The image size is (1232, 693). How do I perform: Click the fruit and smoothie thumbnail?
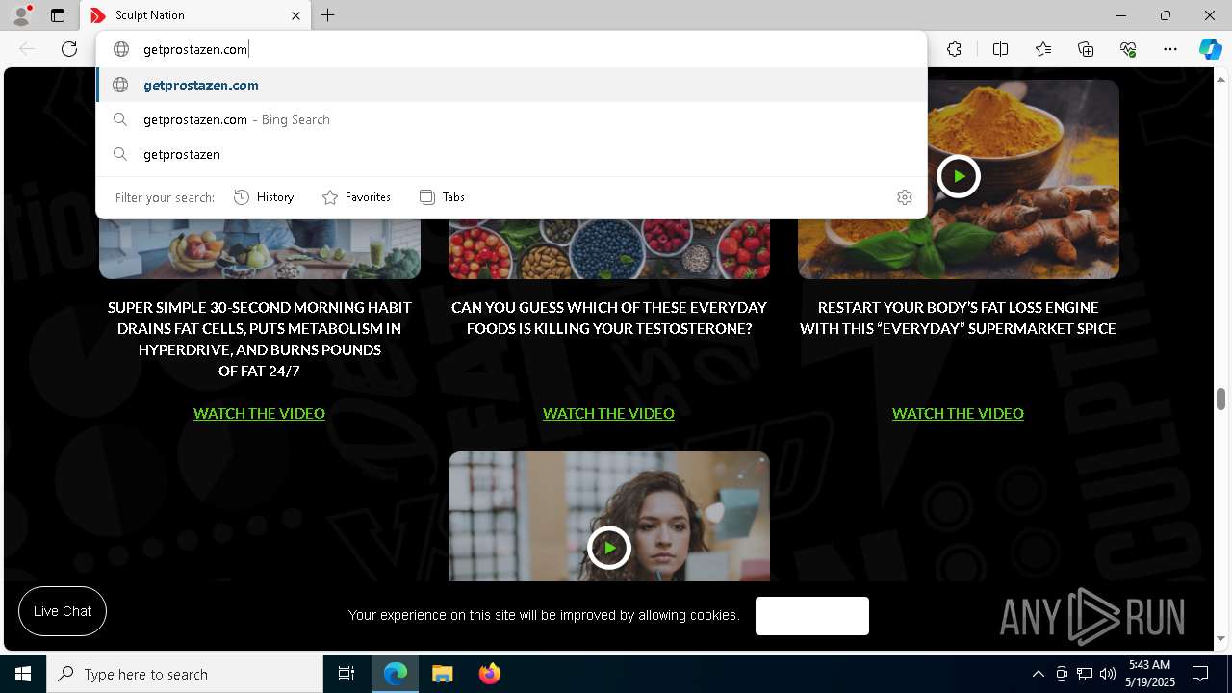point(260,248)
